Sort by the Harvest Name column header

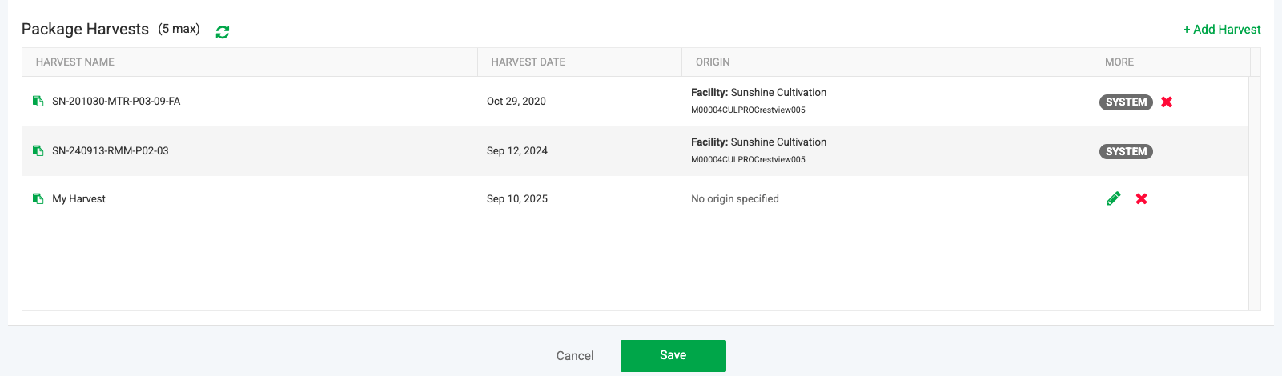[x=75, y=62]
